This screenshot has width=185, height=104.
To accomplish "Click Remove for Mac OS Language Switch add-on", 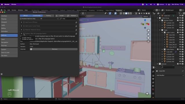I will [x=54, y=49].
